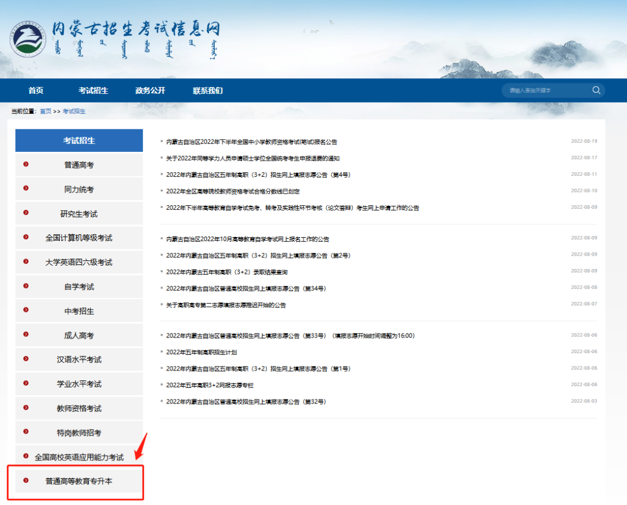Click the 首页 breadcrumb link

pyautogui.click(x=45, y=111)
